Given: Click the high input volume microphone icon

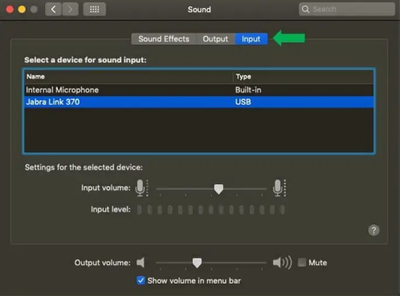Looking at the screenshot, I should coord(279,188).
